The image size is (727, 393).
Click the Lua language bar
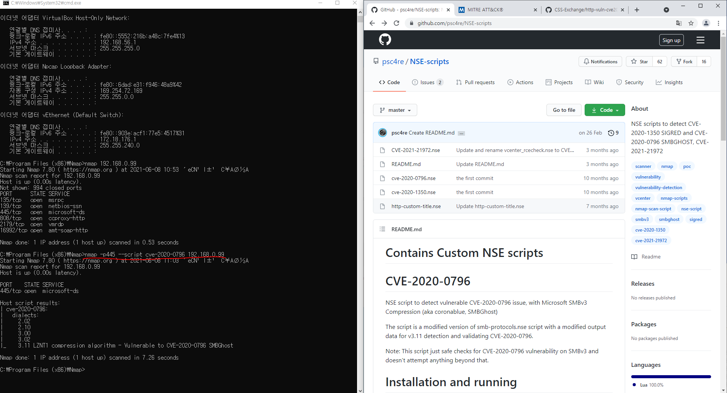coord(671,377)
